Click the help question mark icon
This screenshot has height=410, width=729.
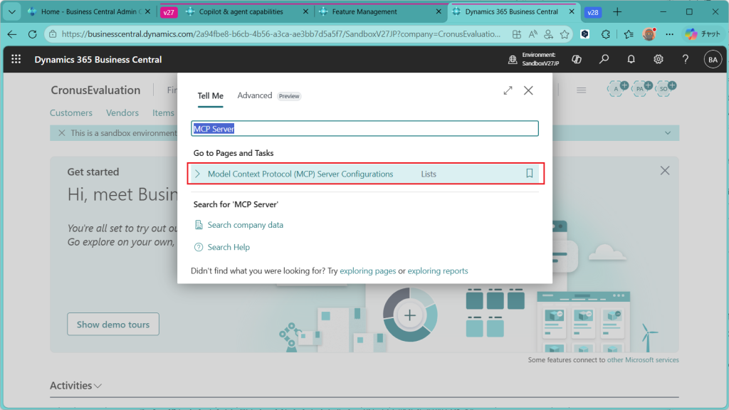coord(685,60)
